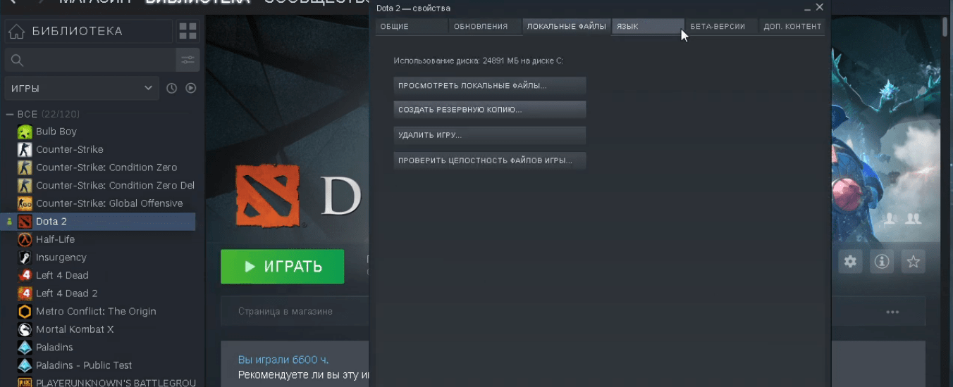The image size is (953, 387).
Task: Click the ready-to-play filter icon
Action: point(190,88)
